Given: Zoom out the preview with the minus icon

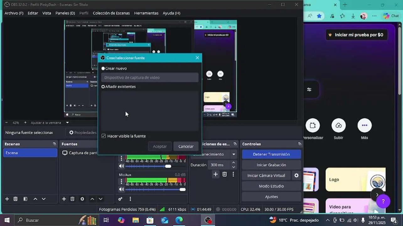Looking at the screenshot, I should [6, 123].
